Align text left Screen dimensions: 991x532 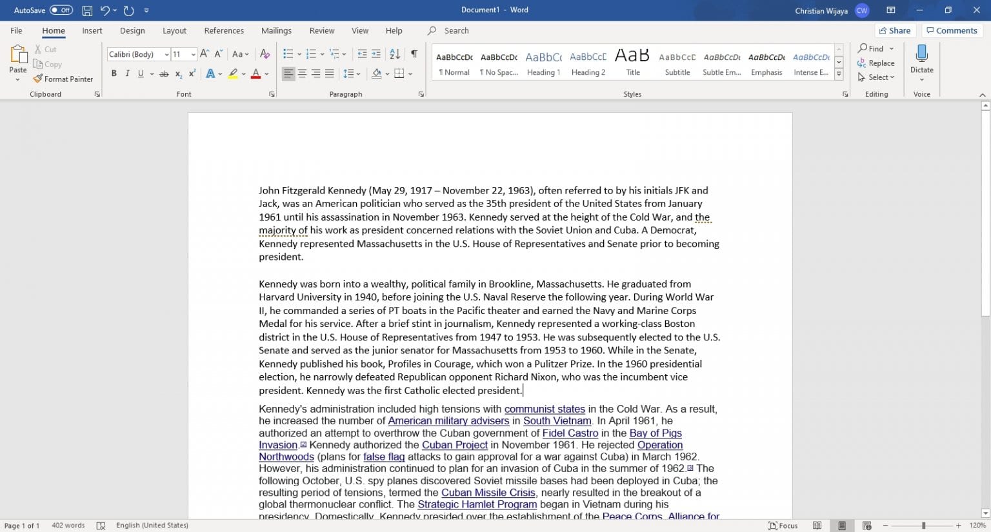[x=288, y=74]
